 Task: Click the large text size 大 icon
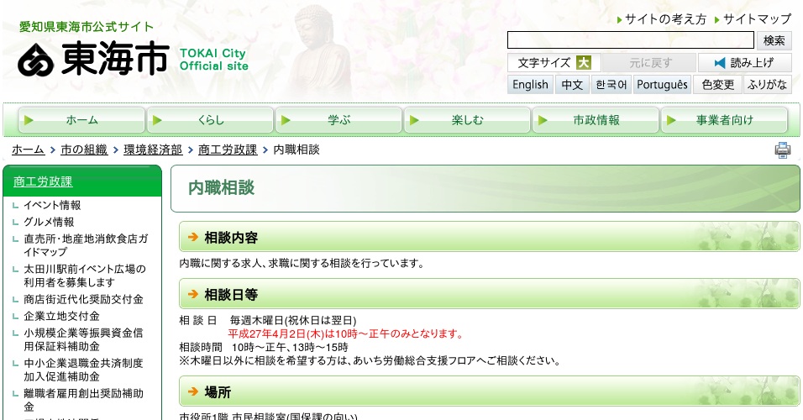tap(583, 63)
